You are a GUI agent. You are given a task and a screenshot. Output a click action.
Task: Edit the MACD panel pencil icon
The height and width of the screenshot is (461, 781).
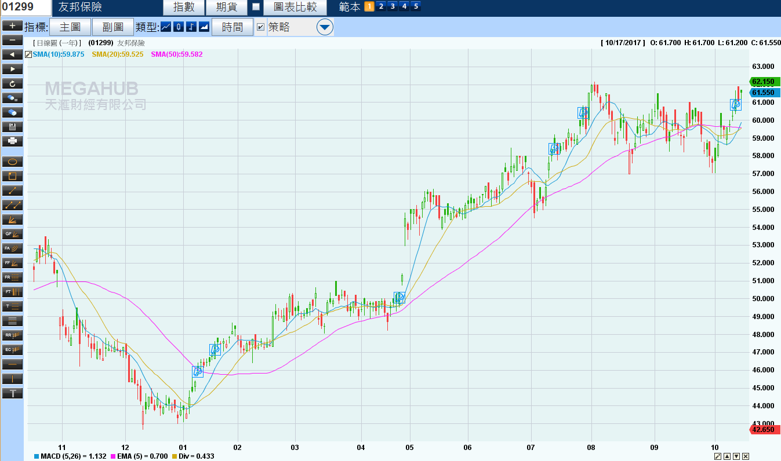[718, 456]
